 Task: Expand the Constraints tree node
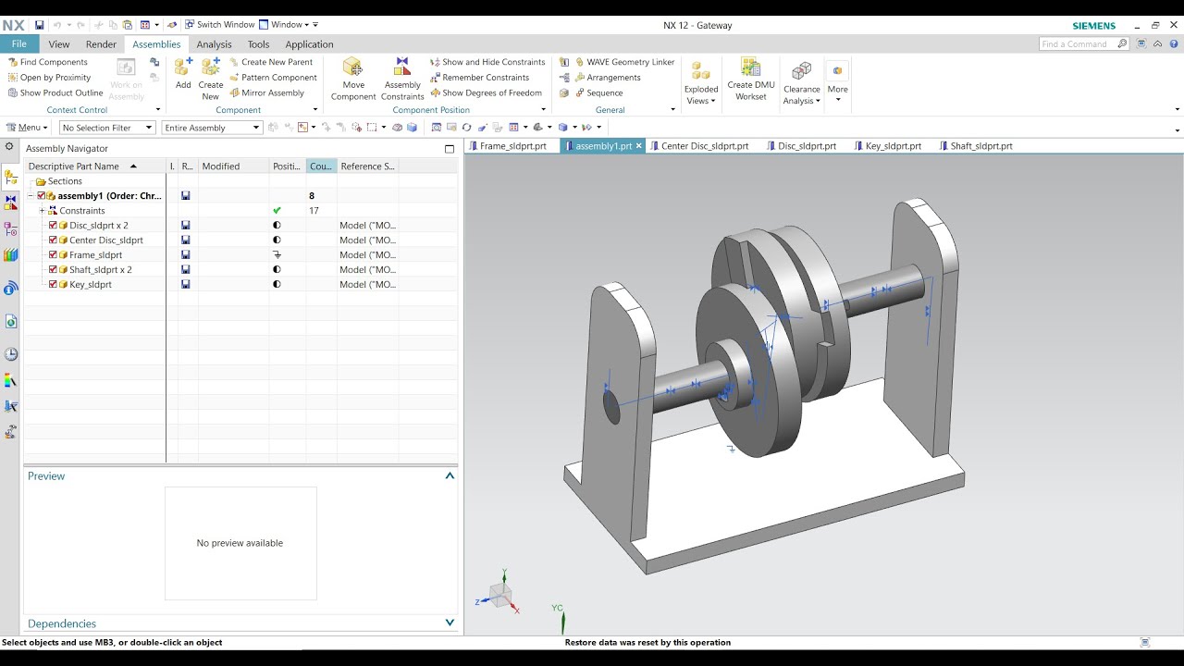(x=42, y=211)
